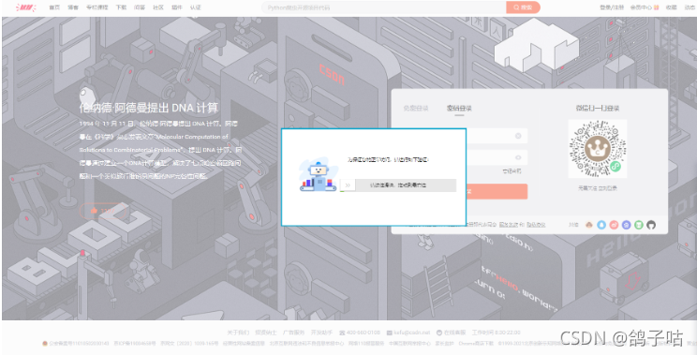Open 关于我们 in footer

coord(238,333)
